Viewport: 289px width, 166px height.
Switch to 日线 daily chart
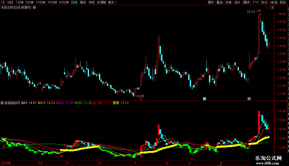pos(74,2)
